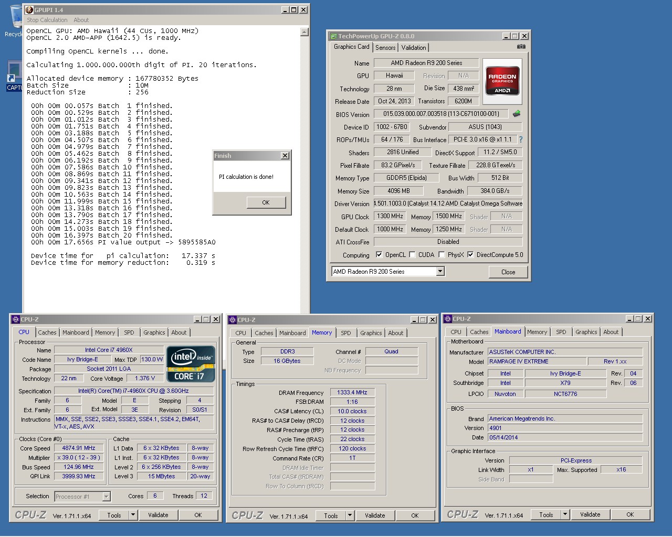Toggle the PhysX checkbox in GPU-Z
672x537 pixels.
(442, 255)
